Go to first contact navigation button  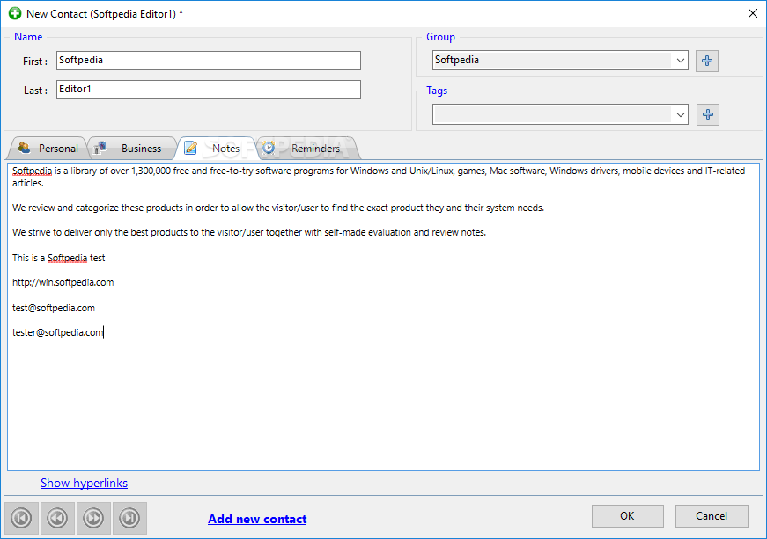pyautogui.click(x=21, y=518)
